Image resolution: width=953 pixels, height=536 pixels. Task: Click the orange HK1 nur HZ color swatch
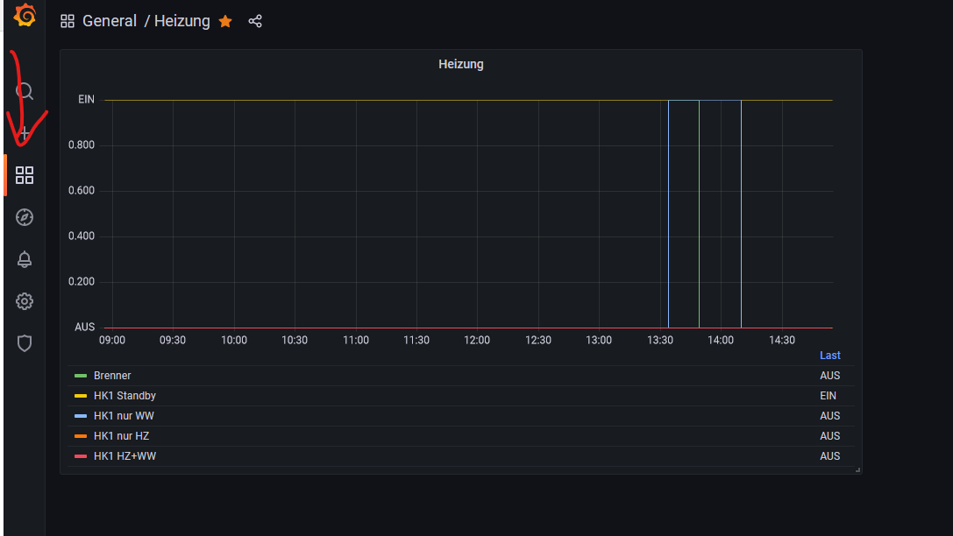(x=81, y=436)
